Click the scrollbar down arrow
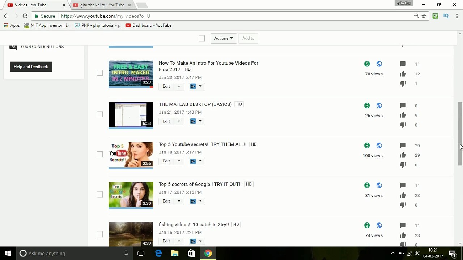The height and width of the screenshot is (260, 463). (x=460, y=243)
